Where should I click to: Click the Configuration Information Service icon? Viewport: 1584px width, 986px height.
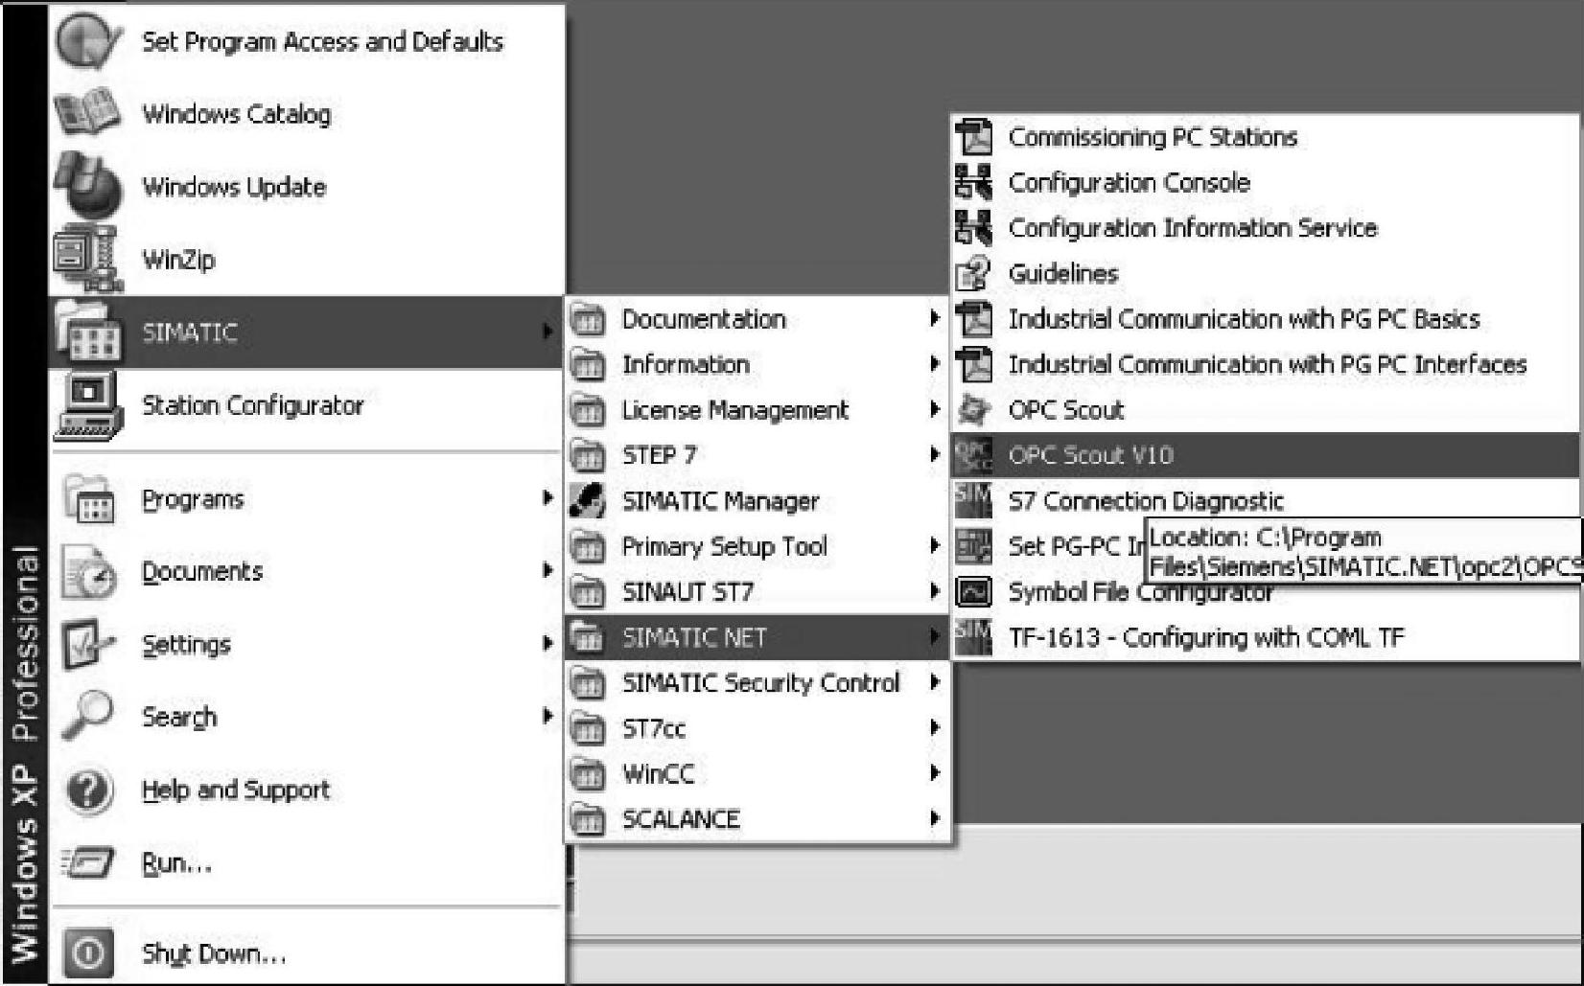click(x=974, y=228)
